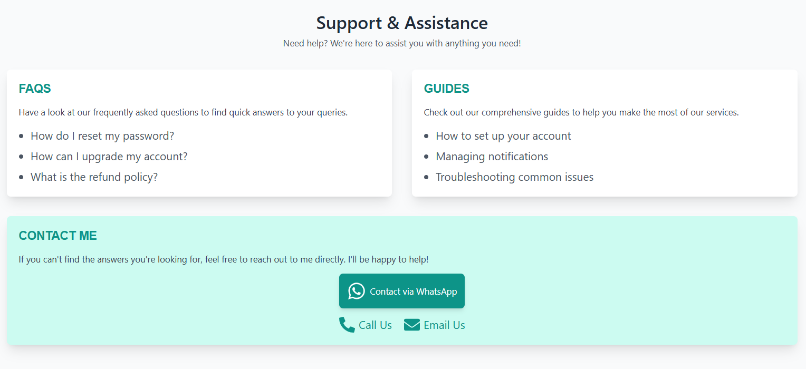Image resolution: width=806 pixels, height=369 pixels.
Task: Select 'How can I upgrade my account?'
Action: [x=109, y=157]
